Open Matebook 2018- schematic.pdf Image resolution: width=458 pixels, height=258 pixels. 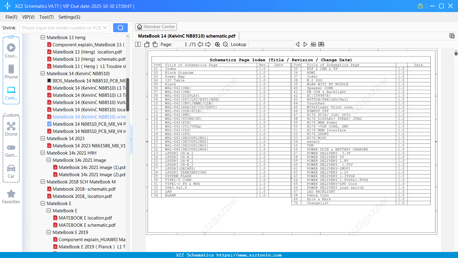81,189
